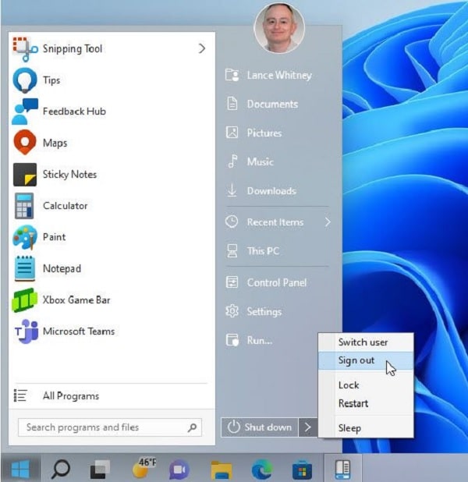Click the Shut down button
468x482 pixels.
(260, 427)
